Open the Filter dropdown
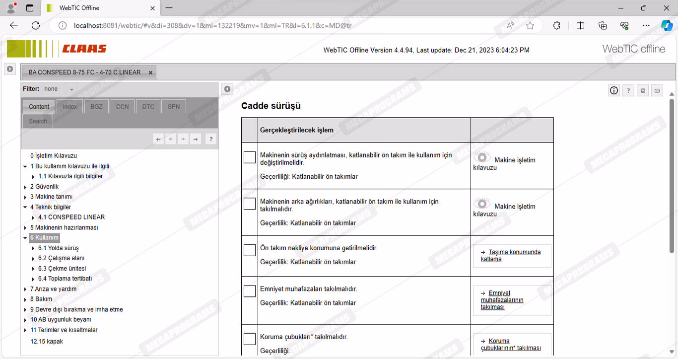Screen dimensions: 678x359 [x=71, y=89]
